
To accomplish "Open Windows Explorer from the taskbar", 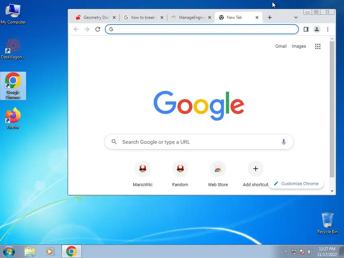I will pos(30,251).
